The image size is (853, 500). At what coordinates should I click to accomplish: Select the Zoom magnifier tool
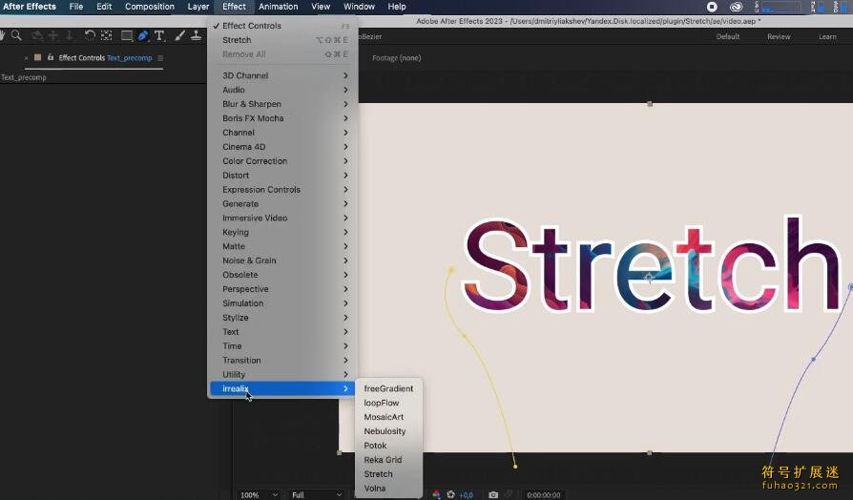click(16, 36)
